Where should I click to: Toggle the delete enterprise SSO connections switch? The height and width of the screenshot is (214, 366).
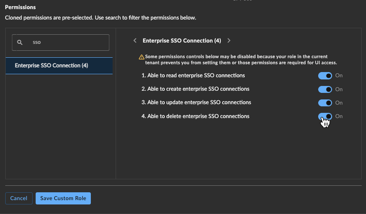pyautogui.click(x=325, y=116)
